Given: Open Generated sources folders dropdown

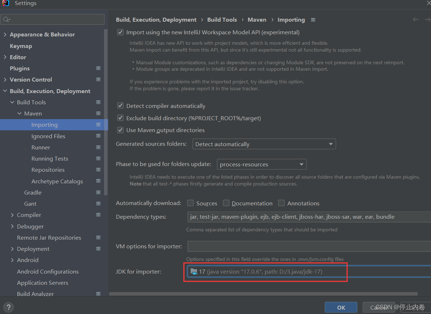Looking at the screenshot, I should tap(264, 144).
